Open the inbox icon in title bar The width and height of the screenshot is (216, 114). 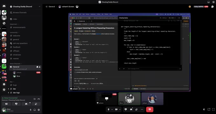tap(209, 2)
